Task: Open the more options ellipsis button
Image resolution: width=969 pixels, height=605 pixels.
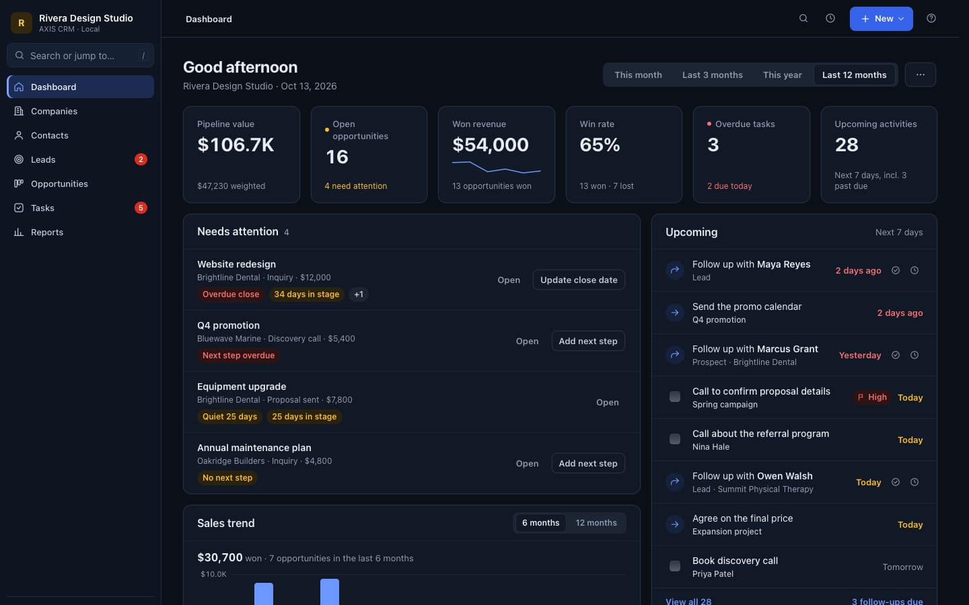Action: tap(921, 75)
